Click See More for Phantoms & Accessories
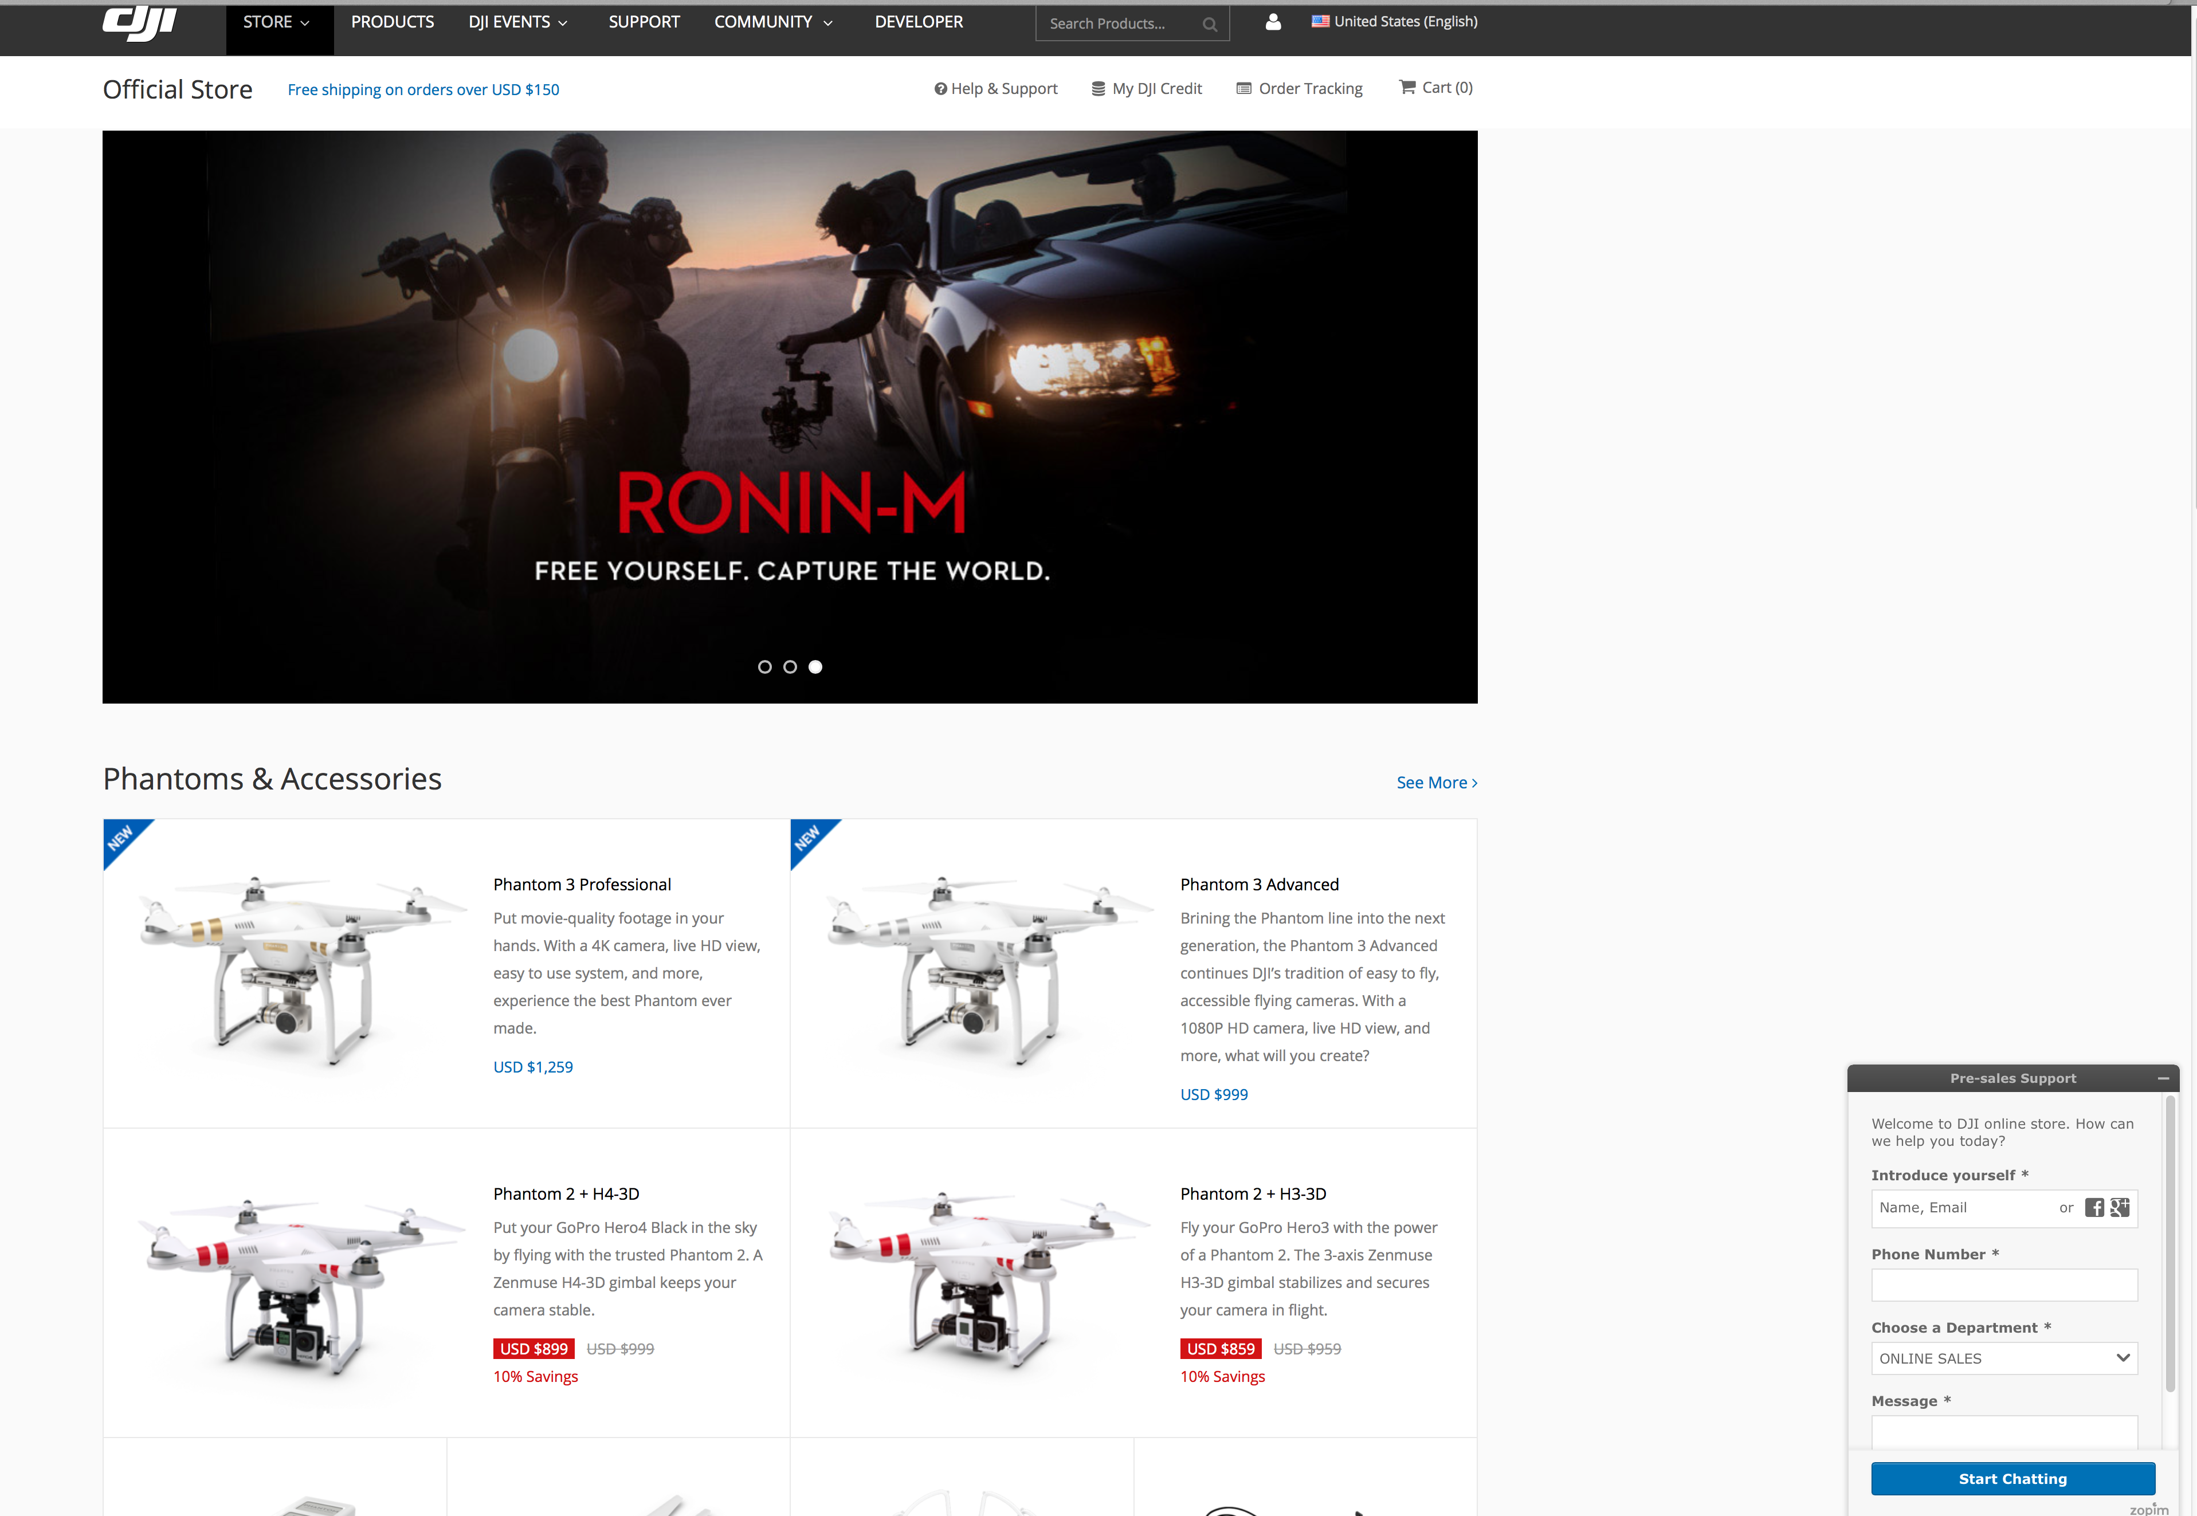 [x=1436, y=783]
